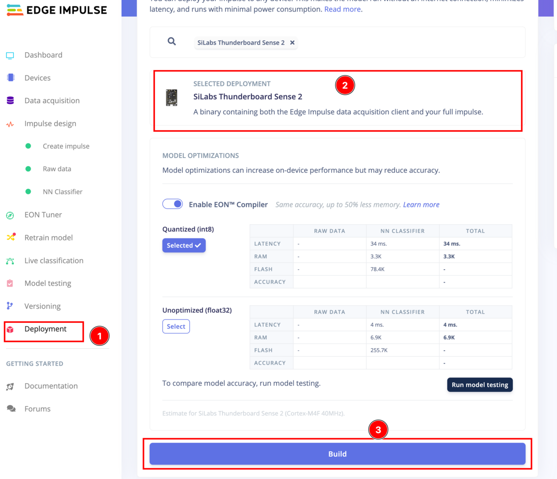Click the Live classification icon
Image resolution: width=557 pixels, height=479 pixels.
coord(10,261)
